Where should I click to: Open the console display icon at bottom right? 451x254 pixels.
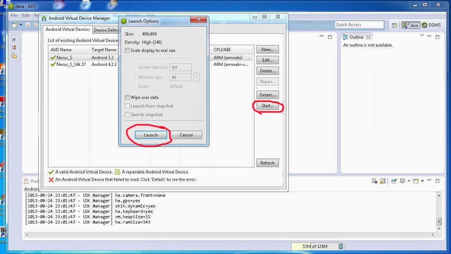402,181
